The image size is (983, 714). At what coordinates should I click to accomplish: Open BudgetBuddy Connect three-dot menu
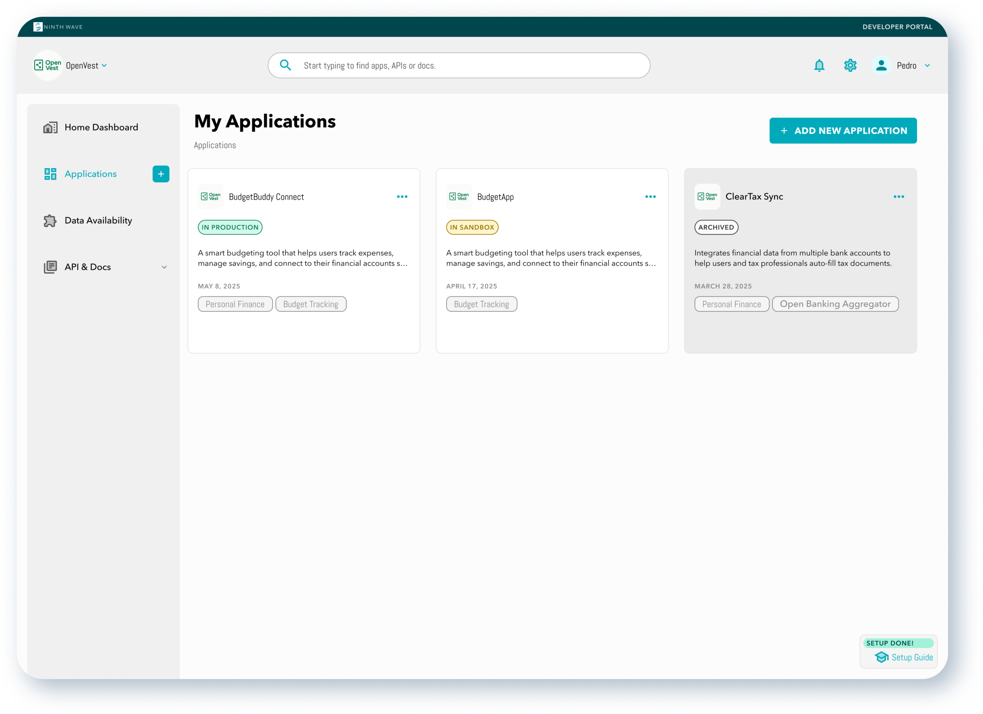(402, 197)
